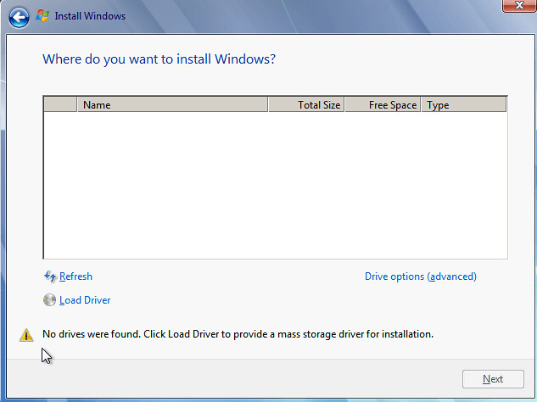Open Drive options (advanced)
The width and height of the screenshot is (537, 402).
coord(420,276)
